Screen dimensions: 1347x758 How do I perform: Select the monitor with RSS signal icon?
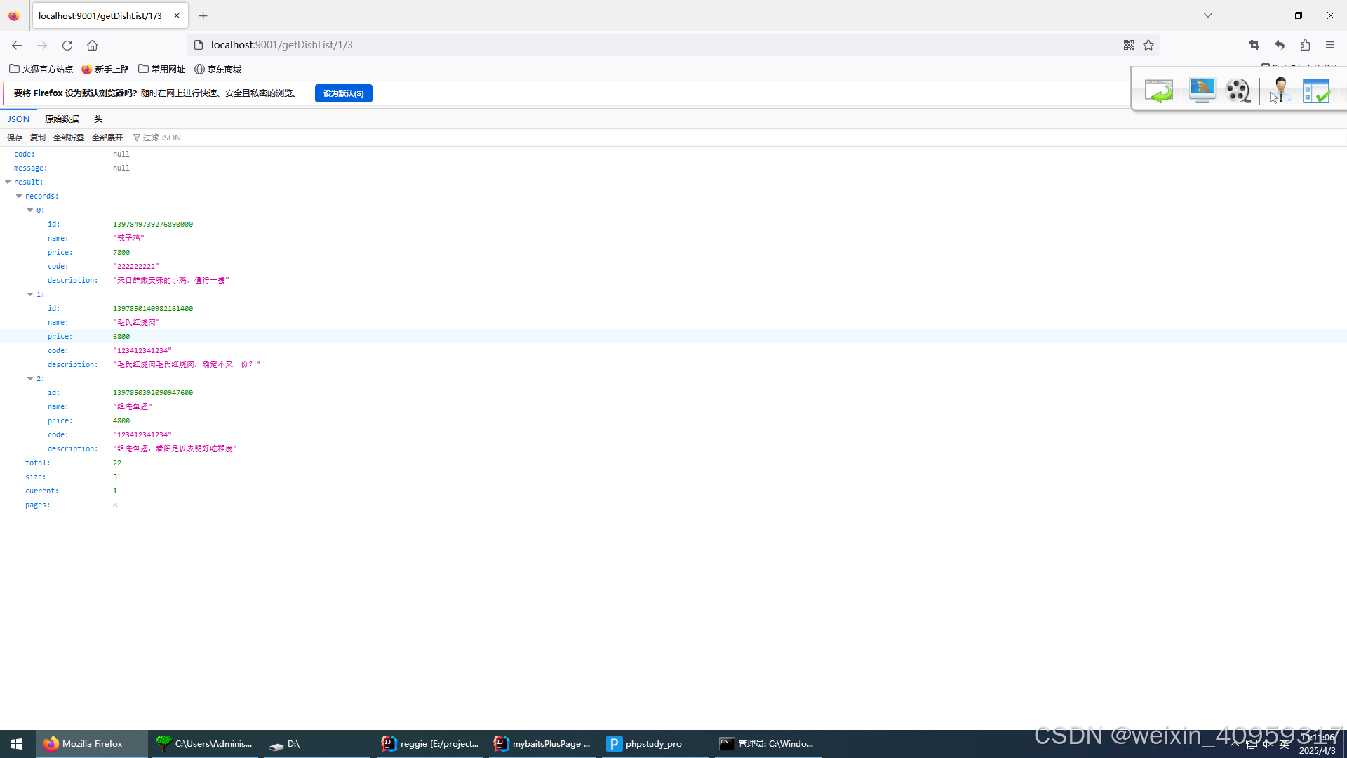[1202, 91]
